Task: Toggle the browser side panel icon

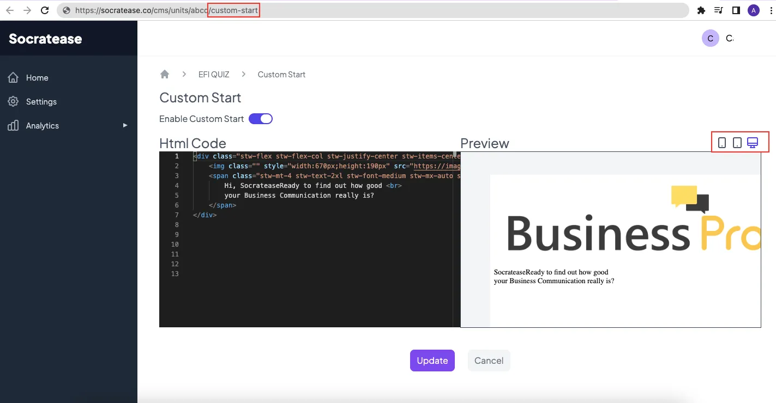Action: (736, 10)
